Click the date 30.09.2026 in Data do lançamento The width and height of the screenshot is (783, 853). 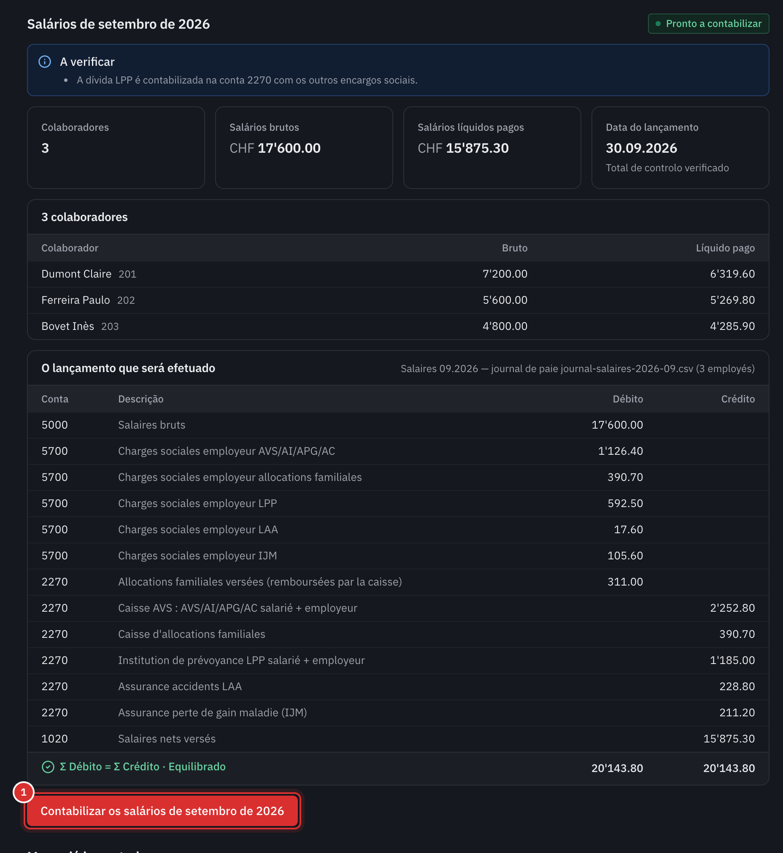(642, 148)
